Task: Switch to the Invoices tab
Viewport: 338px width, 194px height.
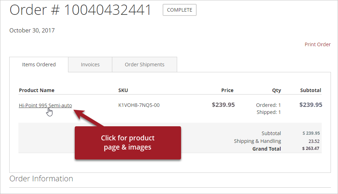Action: (x=90, y=65)
